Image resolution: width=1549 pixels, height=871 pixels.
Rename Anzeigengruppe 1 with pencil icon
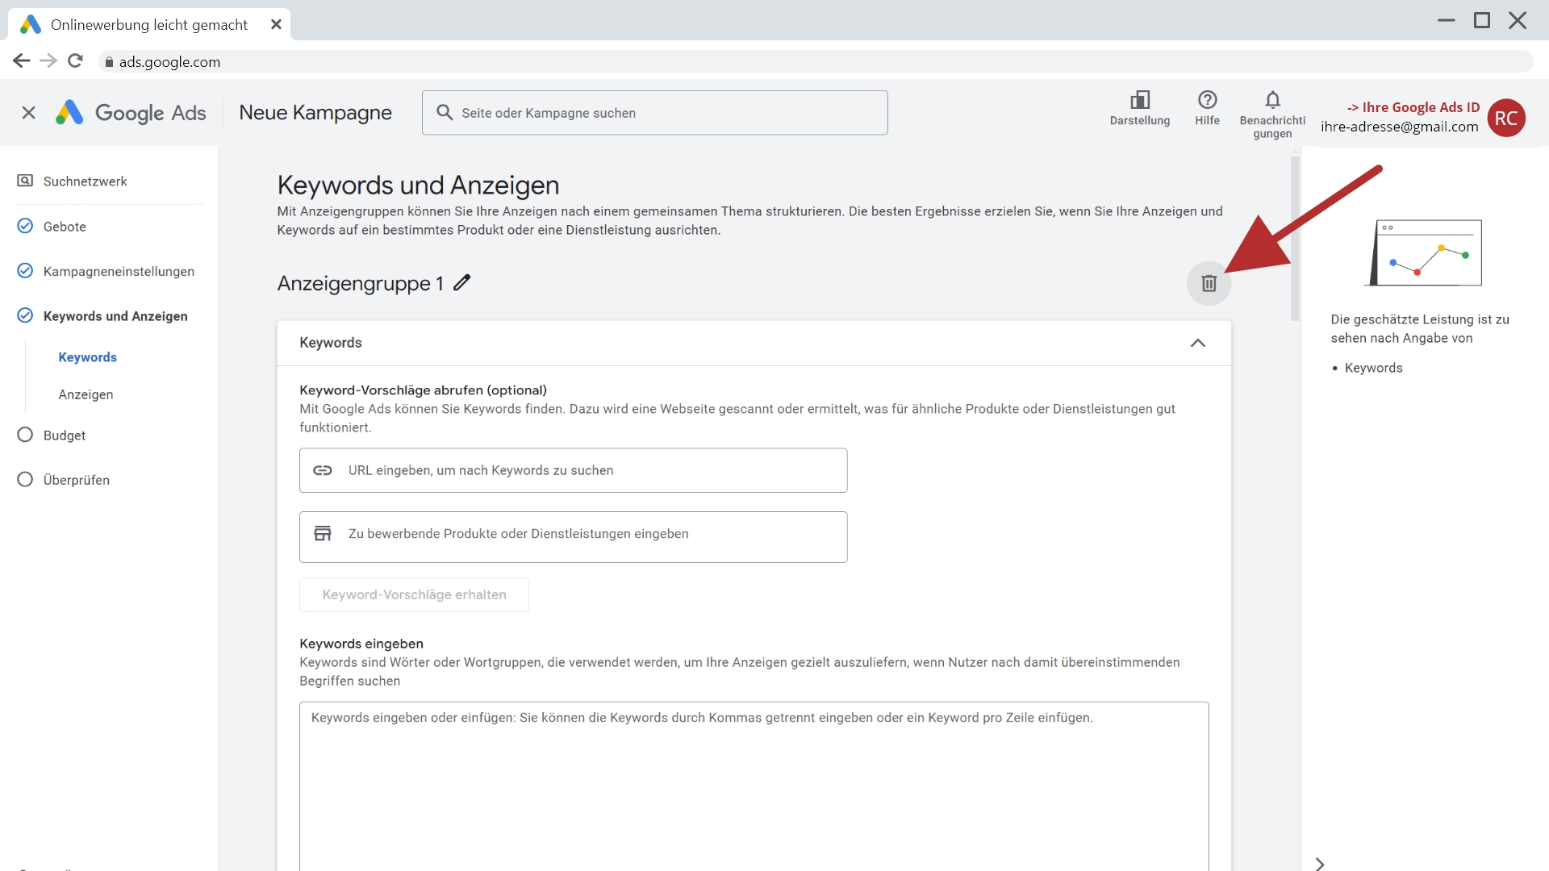pyautogui.click(x=461, y=283)
